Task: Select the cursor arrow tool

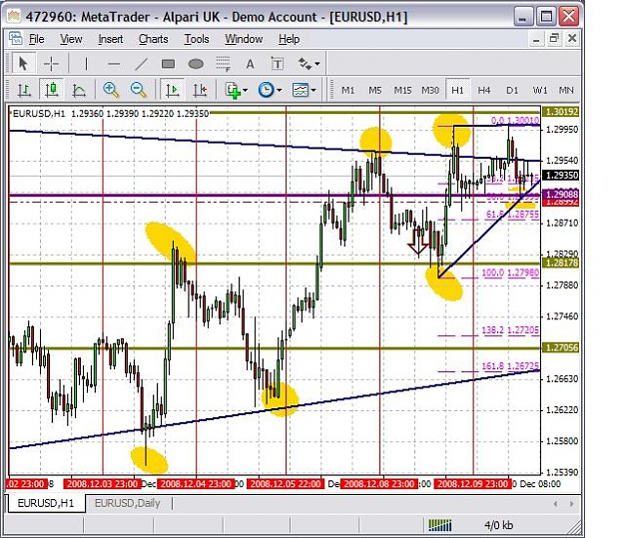Action: point(23,64)
